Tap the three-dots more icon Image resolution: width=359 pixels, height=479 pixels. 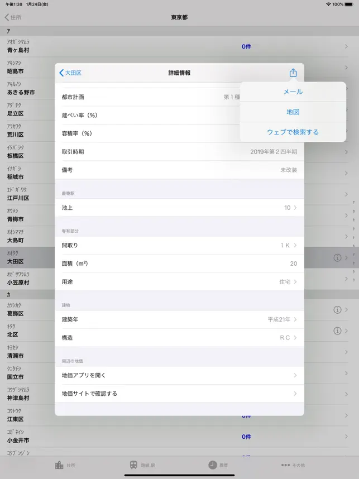(x=285, y=465)
